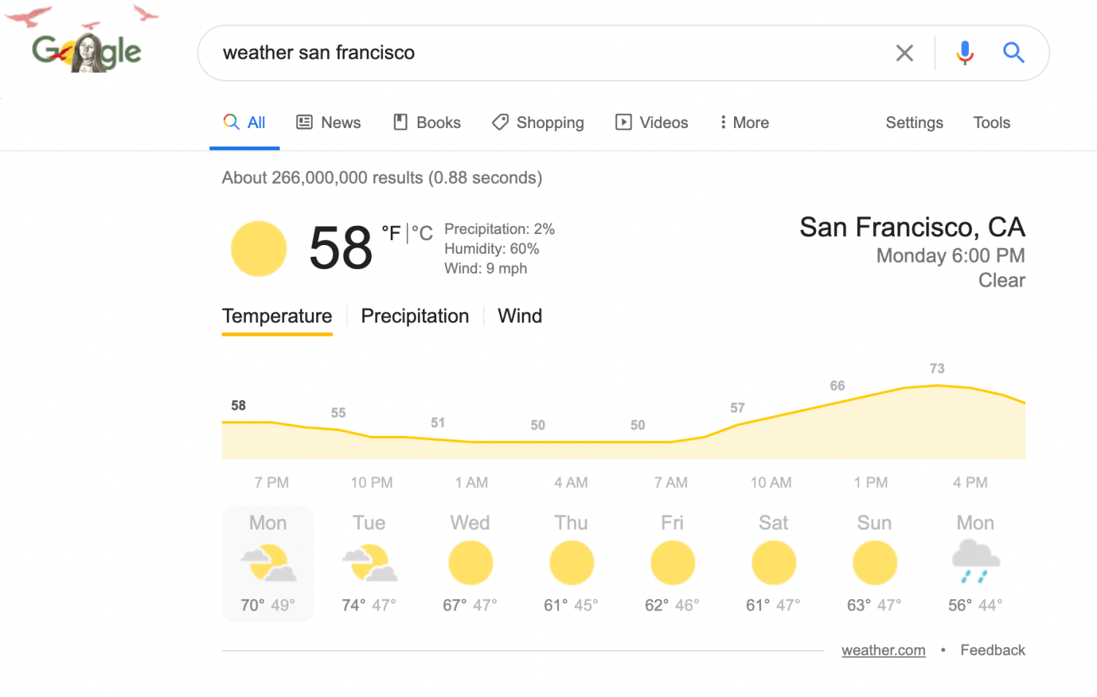Click the magnifying glass search icon
This screenshot has width=1097, height=697.
pos(1014,52)
